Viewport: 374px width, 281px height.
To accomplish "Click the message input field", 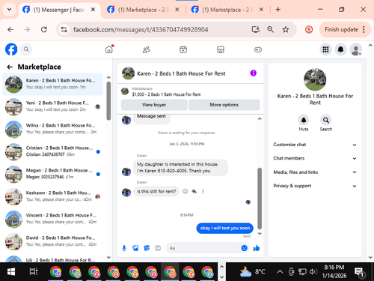I will tap(203, 248).
